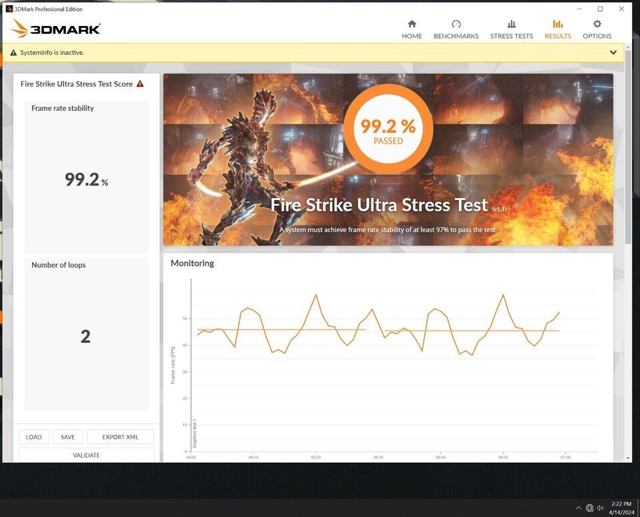Maximize the 3DMark window

(x=600, y=9)
